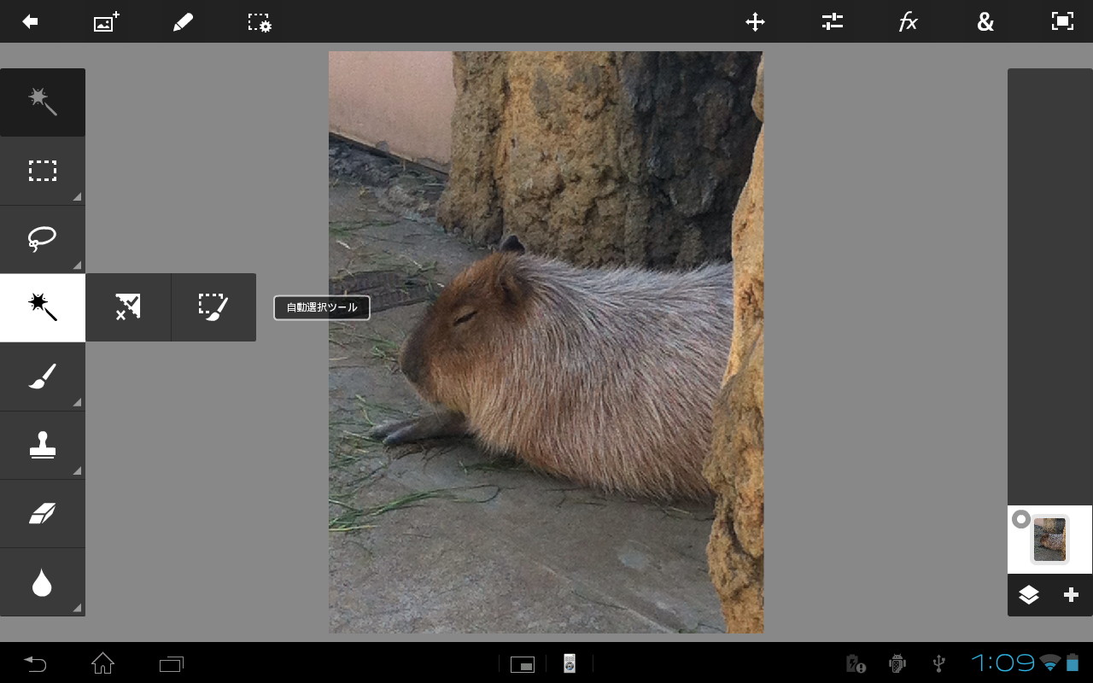
Task: Open the selection options menu
Action: coord(260,22)
